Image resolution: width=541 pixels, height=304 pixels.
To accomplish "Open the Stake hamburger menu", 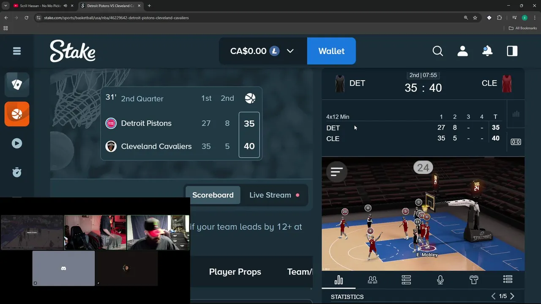I will point(17,51).
